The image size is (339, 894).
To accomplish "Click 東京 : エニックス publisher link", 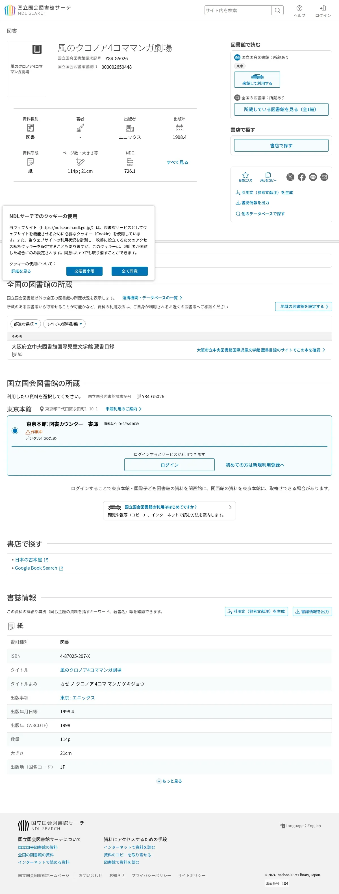I will [78, 698].
